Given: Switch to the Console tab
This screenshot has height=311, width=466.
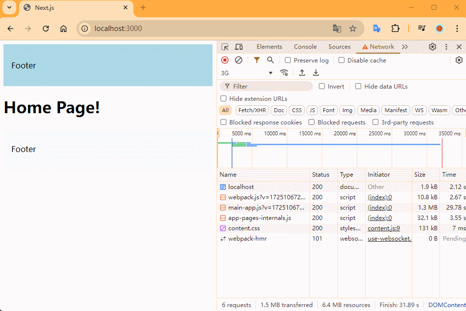Looking at the screenshot, I should 305,47.
